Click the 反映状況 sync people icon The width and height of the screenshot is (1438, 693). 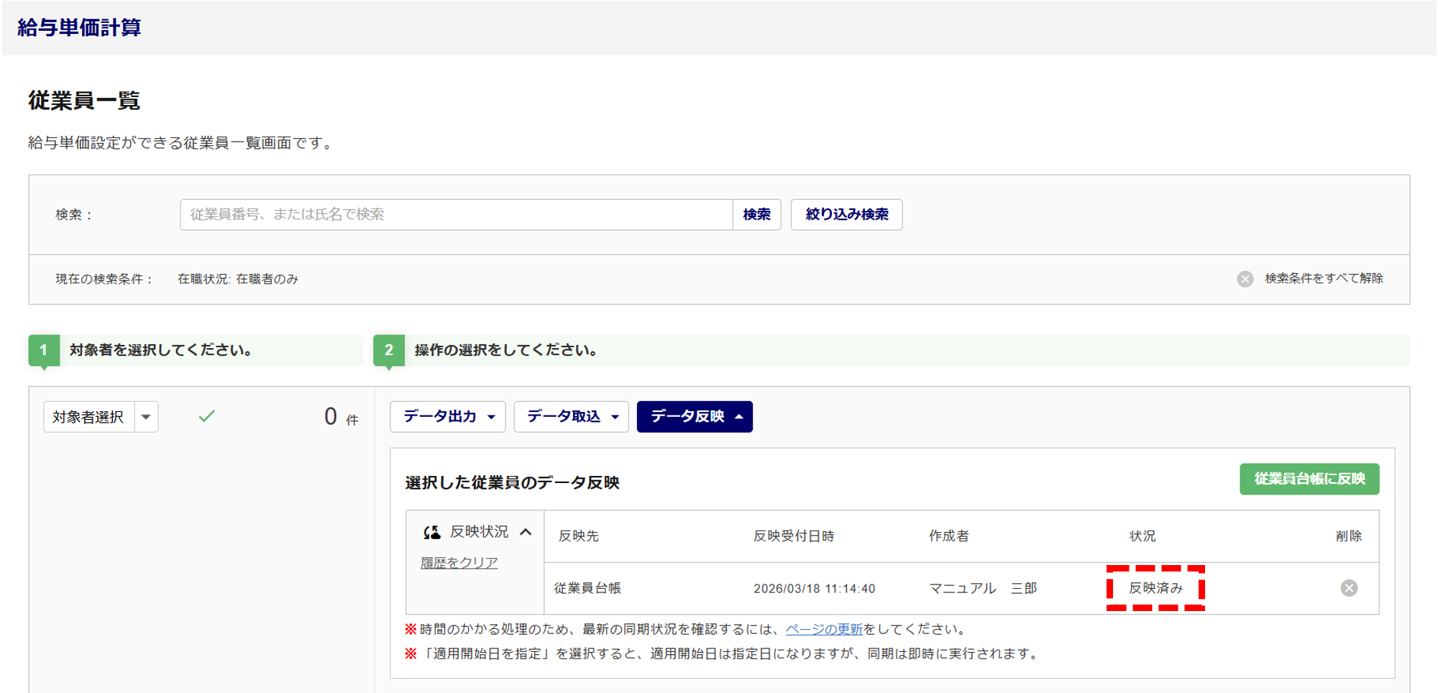click(x=431, y=532)
